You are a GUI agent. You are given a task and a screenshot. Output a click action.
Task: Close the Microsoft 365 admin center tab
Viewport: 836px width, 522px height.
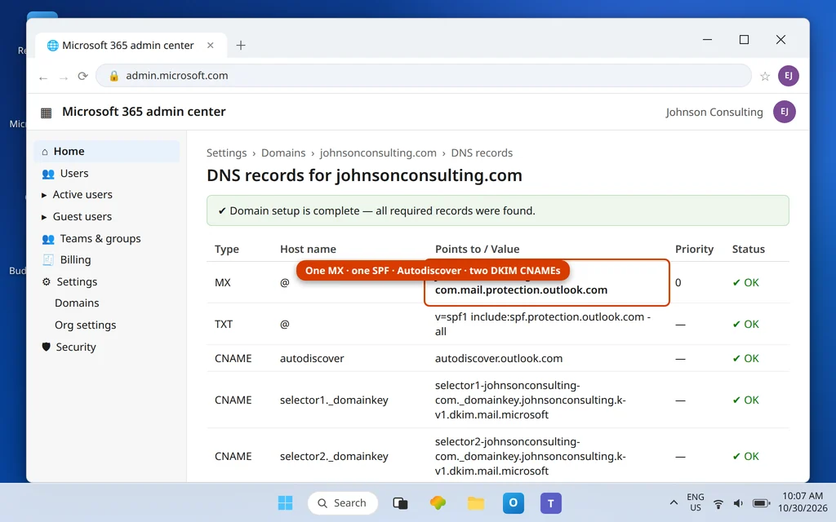[211, 46]
